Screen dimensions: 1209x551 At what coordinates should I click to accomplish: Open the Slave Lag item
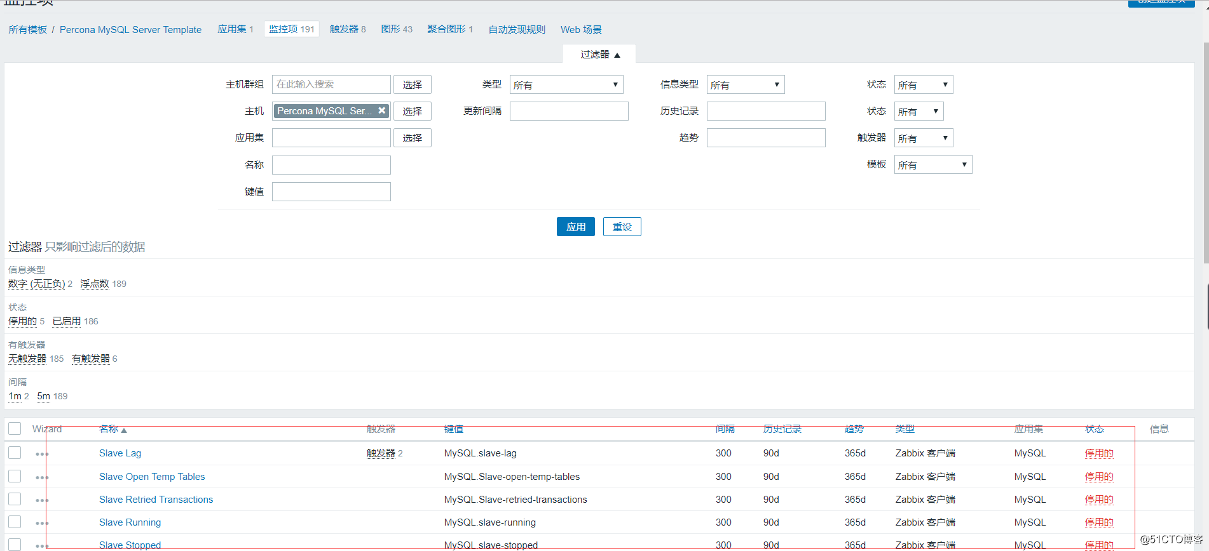(120, 453)
